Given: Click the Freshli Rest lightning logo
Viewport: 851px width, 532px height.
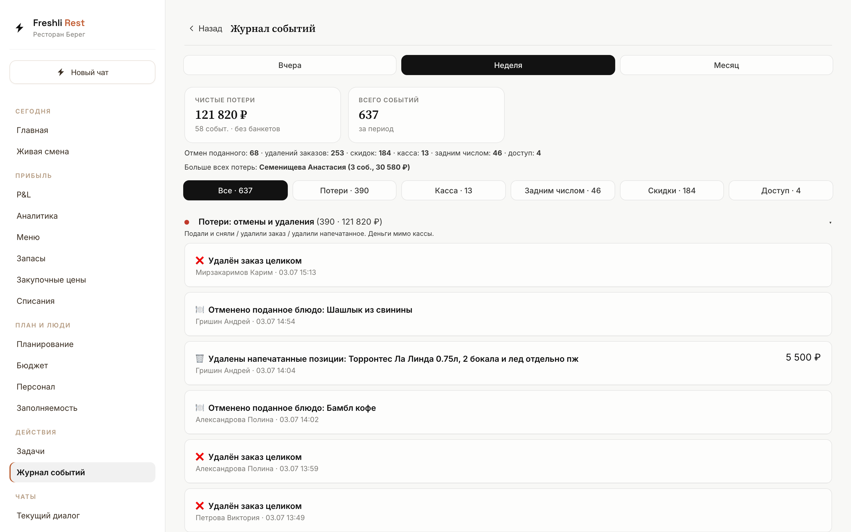Looking at the screenshot, I should click(x=20, y=28).
